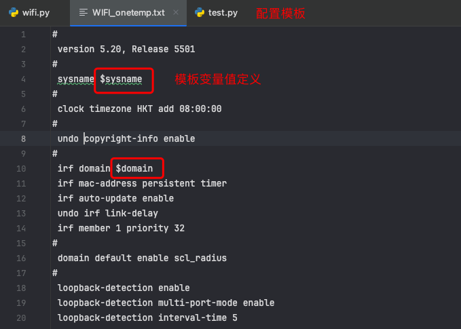Place cursor on 'version 5.20, Release 5501' line

tap(126, 49)
